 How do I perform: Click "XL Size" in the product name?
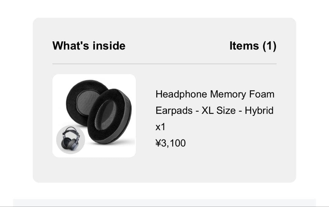pyautogui.click(x=218, y=110)
